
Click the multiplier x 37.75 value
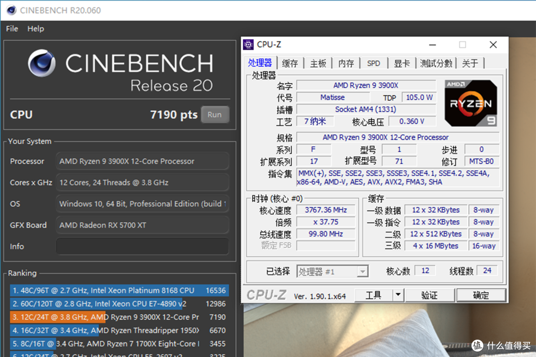pos(326,222)
